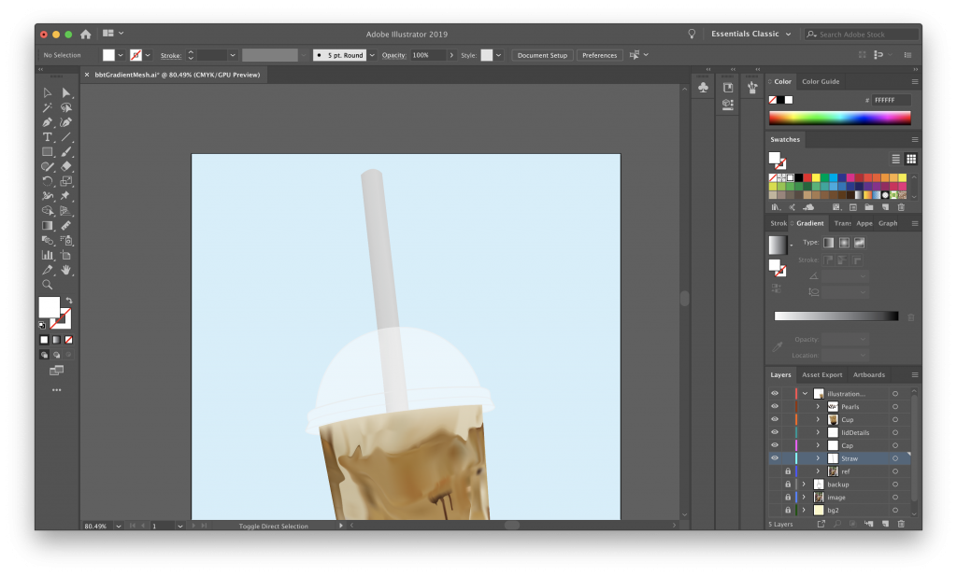Unlock the ref layer

788,471
